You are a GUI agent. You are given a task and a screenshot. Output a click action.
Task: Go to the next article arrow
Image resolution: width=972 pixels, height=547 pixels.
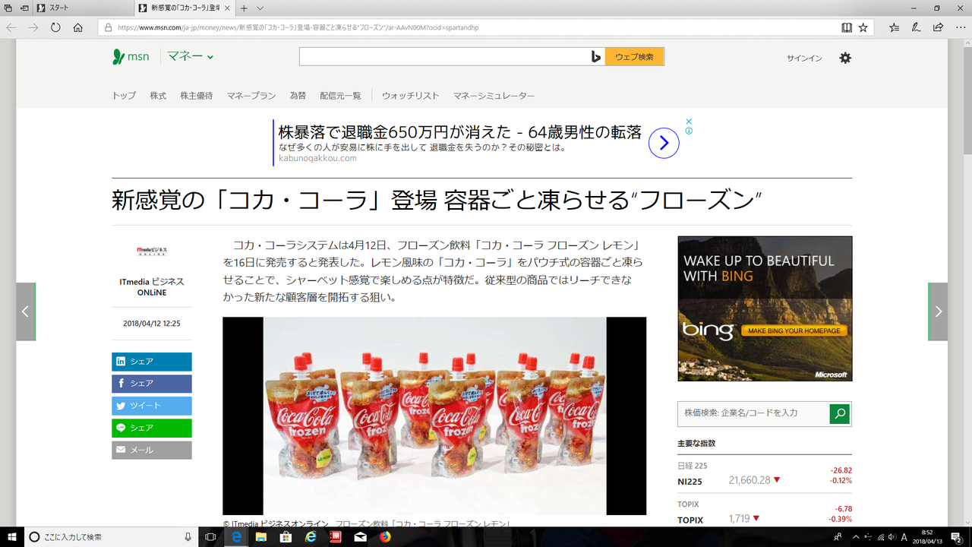click(938, 311)
